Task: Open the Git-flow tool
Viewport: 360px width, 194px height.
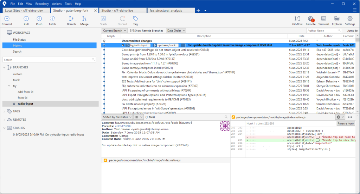Action: (x=297, y=19)
